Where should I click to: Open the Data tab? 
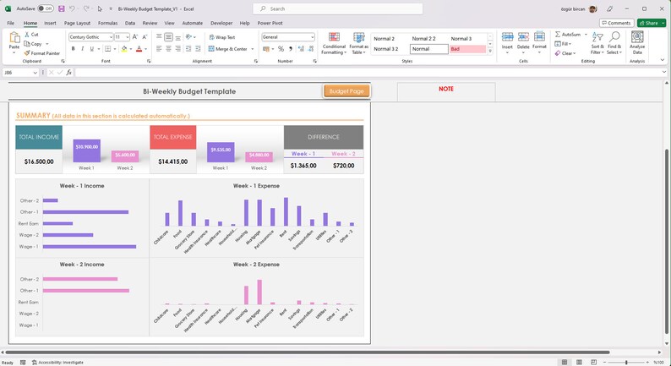tap(130, 23)
